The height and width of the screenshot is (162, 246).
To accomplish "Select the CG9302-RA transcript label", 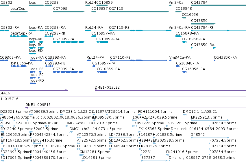I will click(10, 28).
